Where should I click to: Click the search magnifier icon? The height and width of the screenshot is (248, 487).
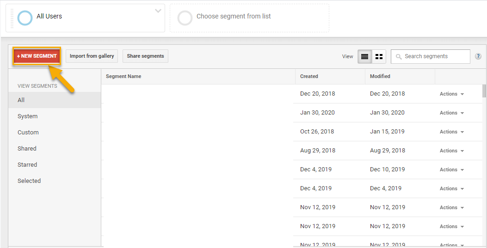[x=399, y=57]
